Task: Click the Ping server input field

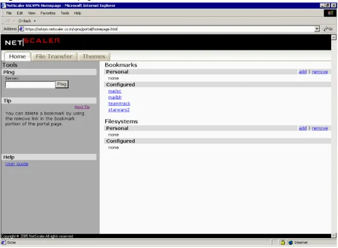Action: 30,84
